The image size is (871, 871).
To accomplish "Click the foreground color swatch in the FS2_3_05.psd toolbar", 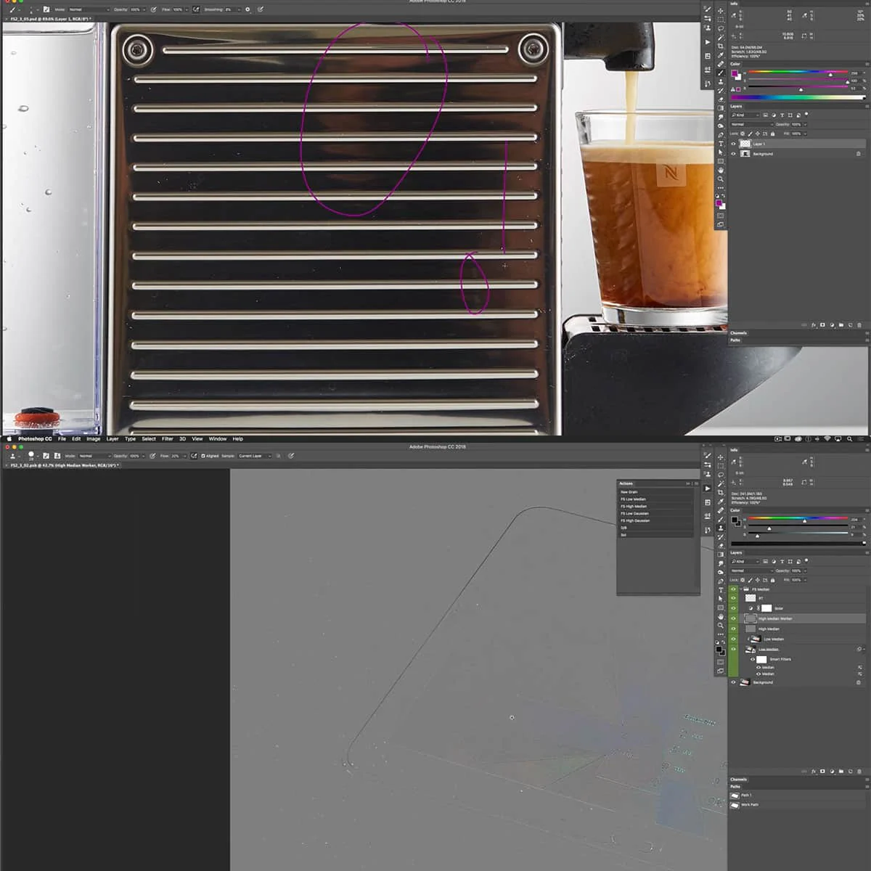I will tap(719, 203).
